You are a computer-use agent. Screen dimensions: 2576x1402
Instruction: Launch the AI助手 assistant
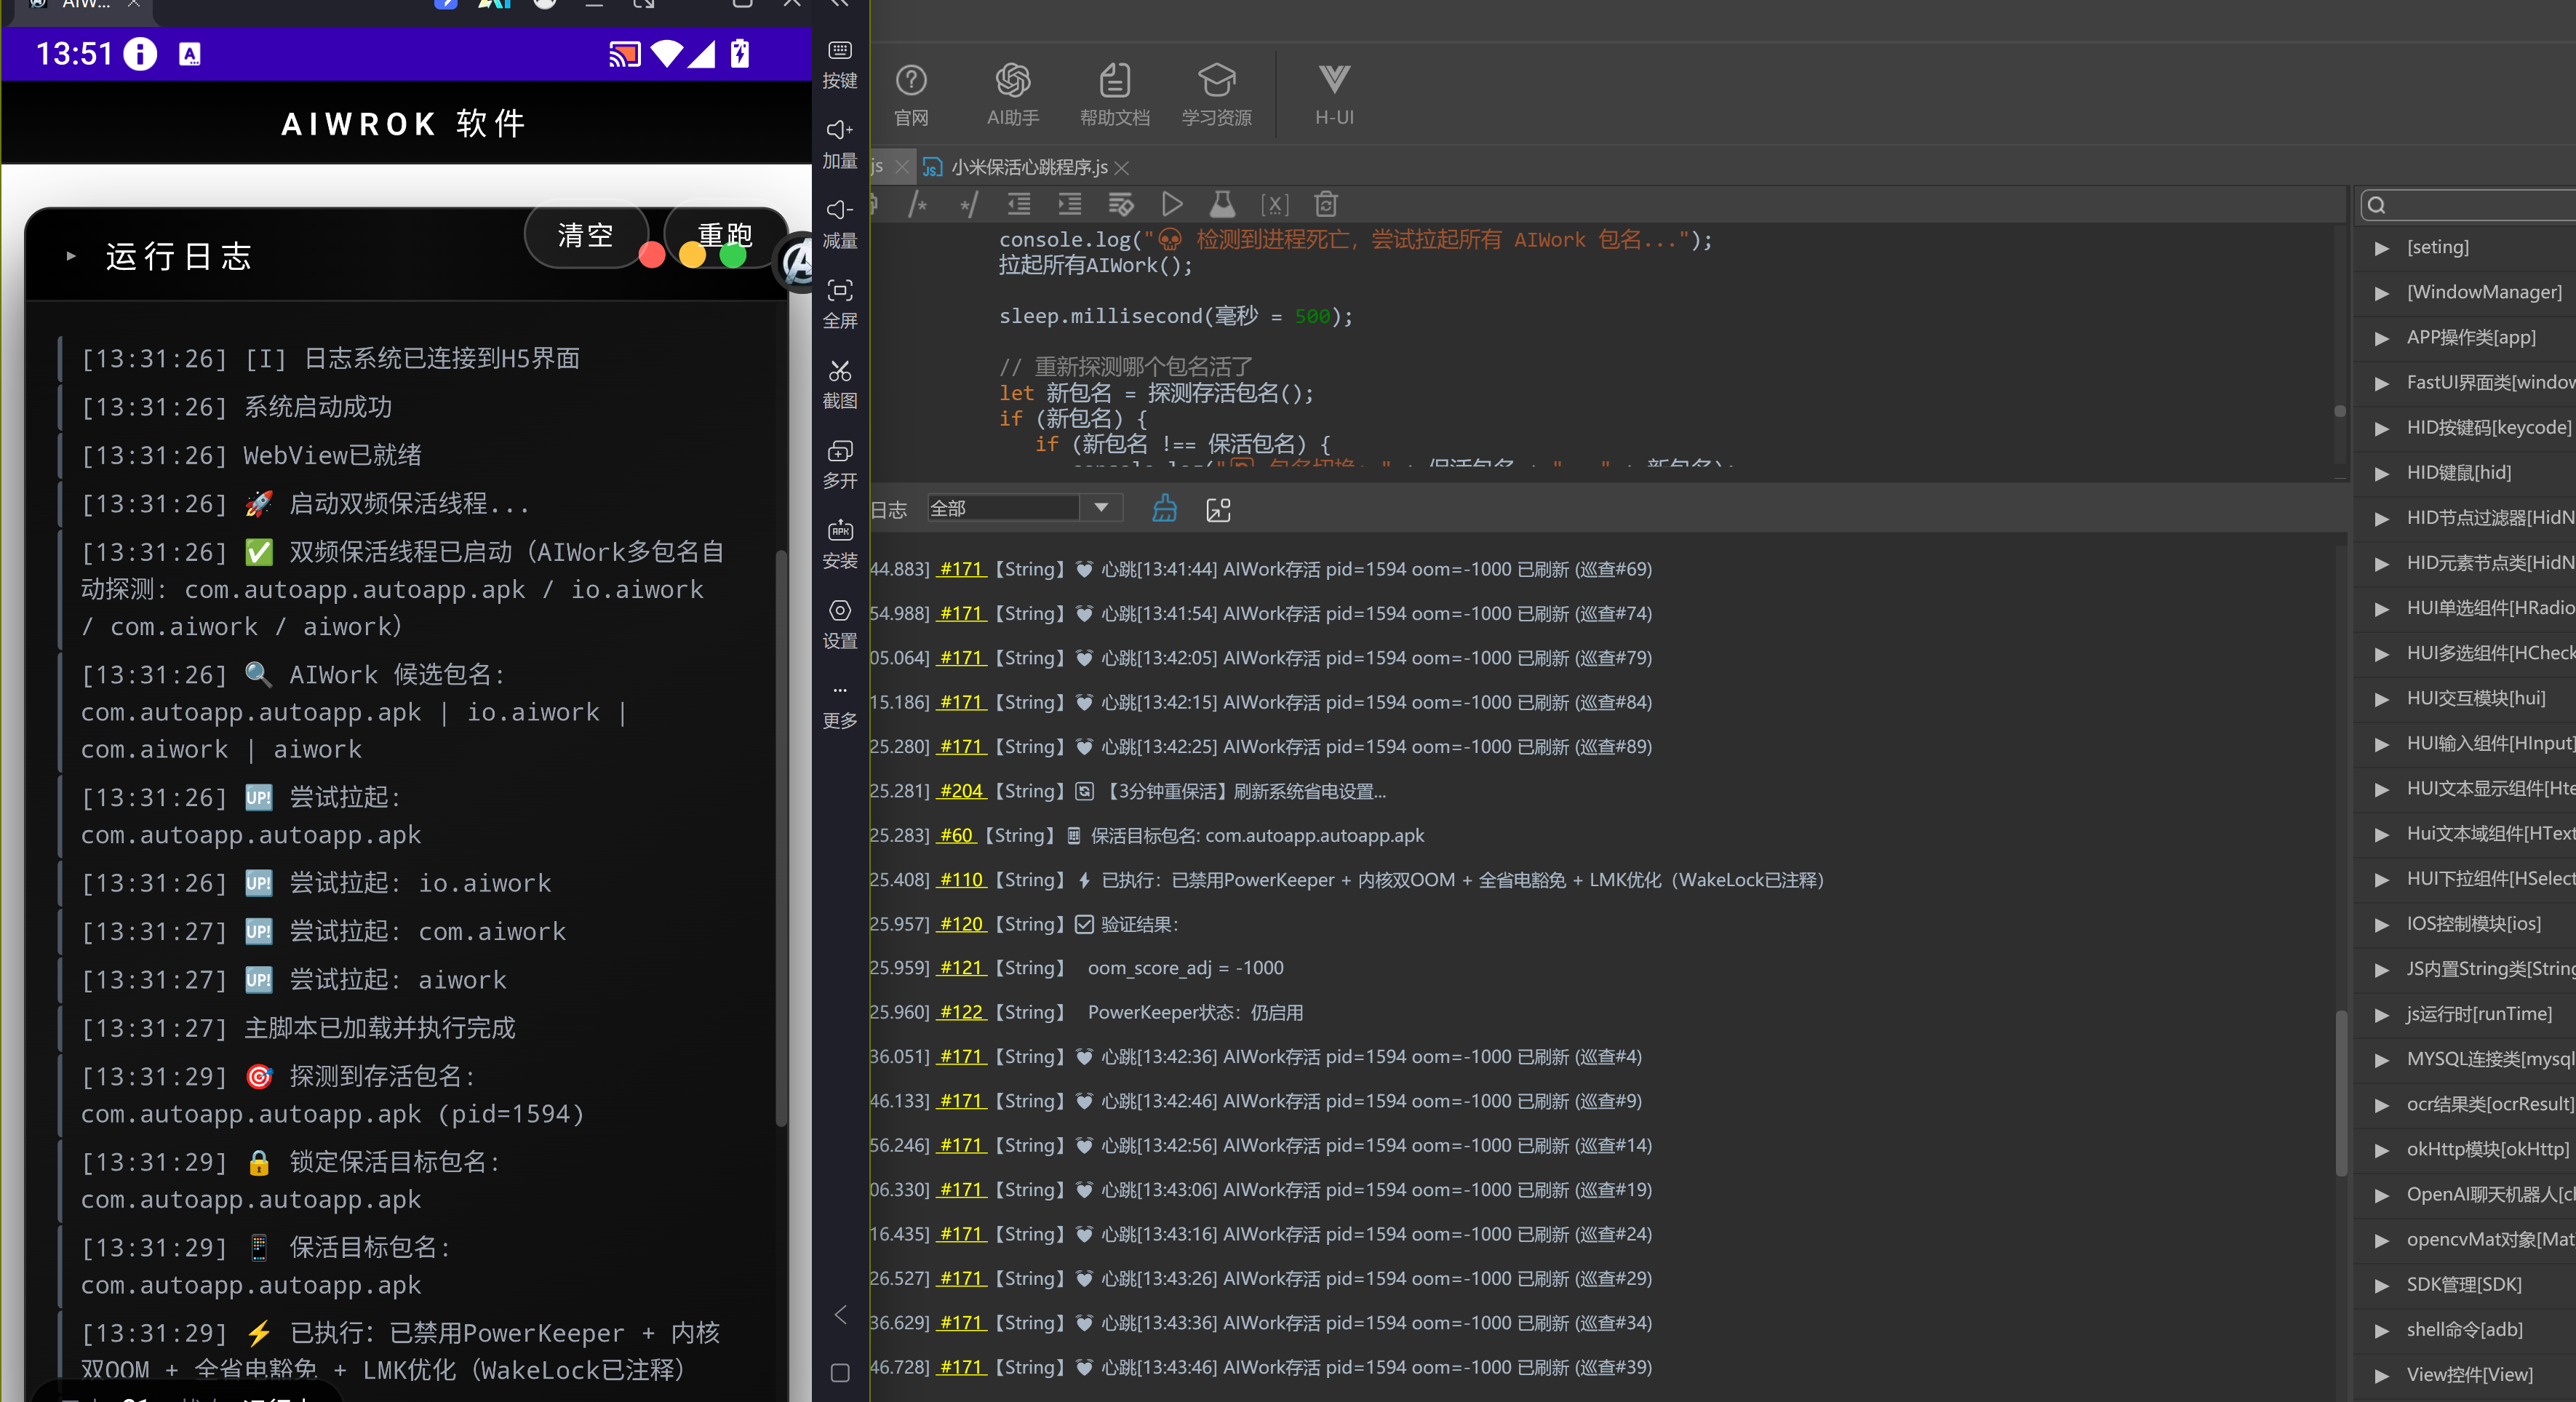1013,95
